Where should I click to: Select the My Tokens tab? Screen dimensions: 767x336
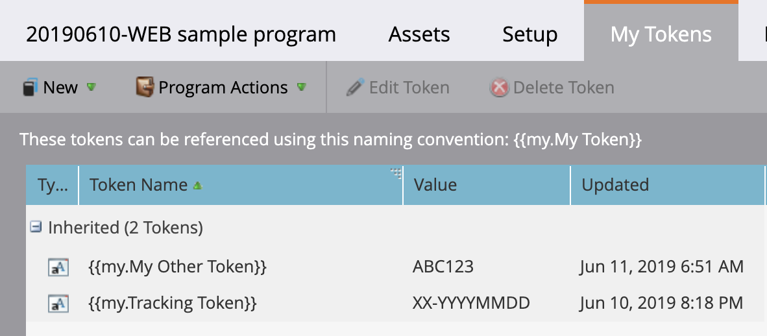pos(661,34)
